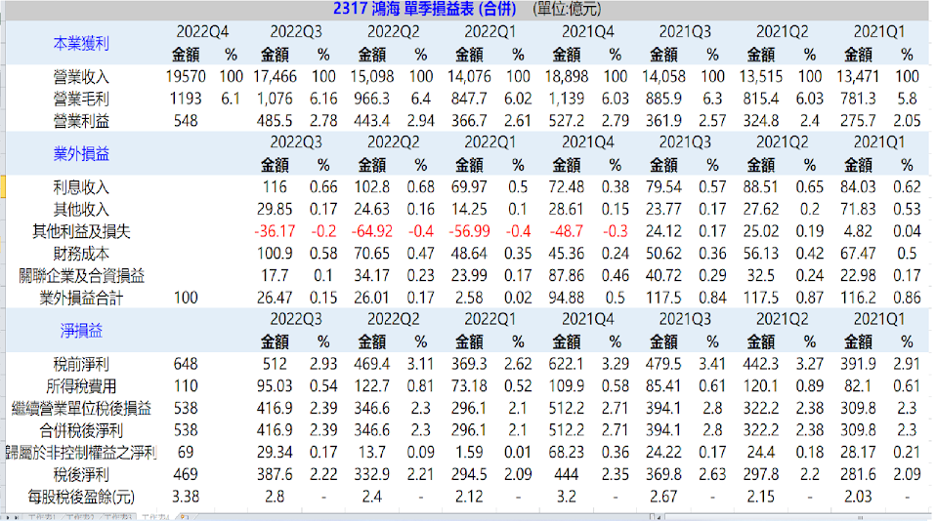The width and height of the screenshot is (936, 521).
Task: Select the '財務成本' row label
Action: [x=80, y=254]
